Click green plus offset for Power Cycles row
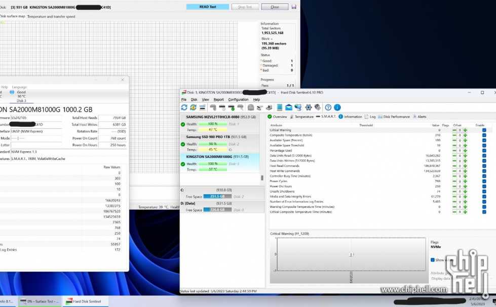 (x=465, y=181)
